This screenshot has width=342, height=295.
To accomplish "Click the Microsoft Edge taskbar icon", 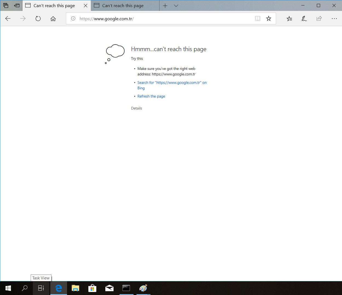I will click(59, 288).
